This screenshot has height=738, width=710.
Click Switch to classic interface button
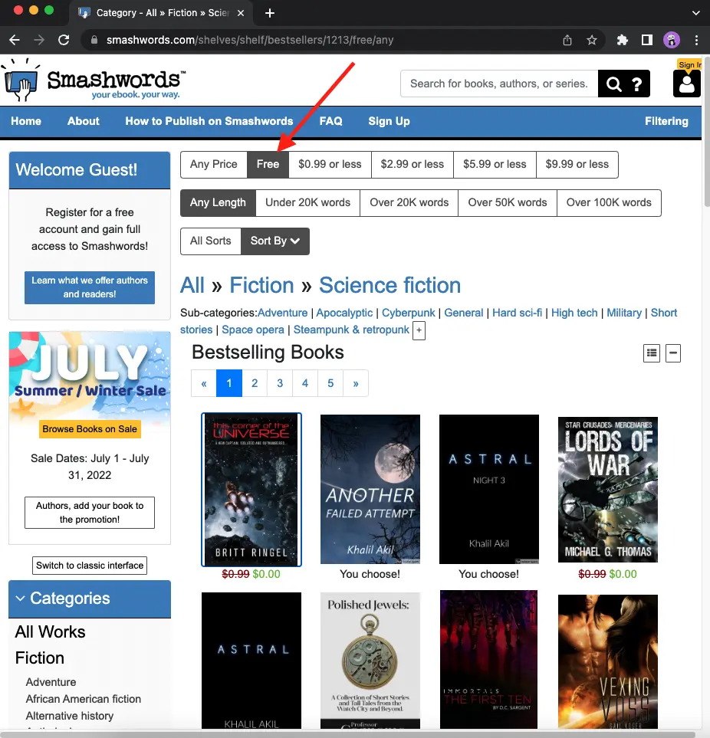coord(90,566)
